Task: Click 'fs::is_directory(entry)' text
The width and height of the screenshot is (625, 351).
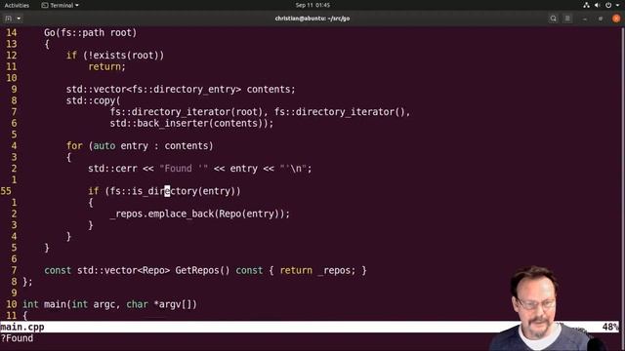Action: [173, 191]
